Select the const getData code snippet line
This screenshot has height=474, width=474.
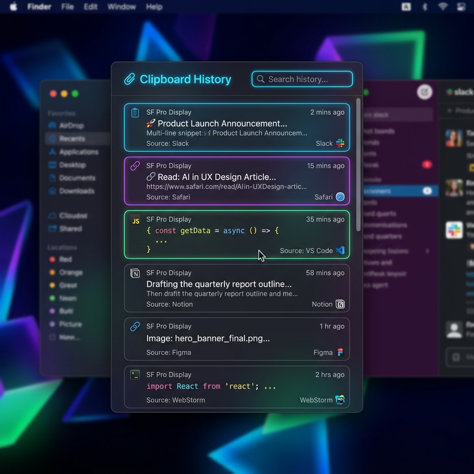pos(212,231)
